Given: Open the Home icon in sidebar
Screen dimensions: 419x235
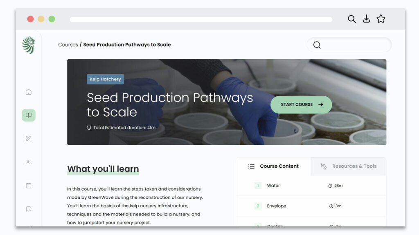Looking at the screenshot, I should [29, 92].
